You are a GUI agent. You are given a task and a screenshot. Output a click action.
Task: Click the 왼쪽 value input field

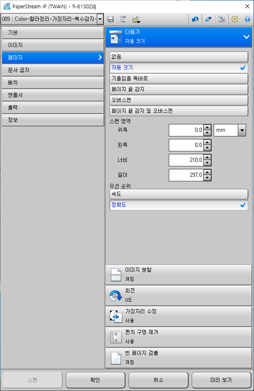coord(186,145)
